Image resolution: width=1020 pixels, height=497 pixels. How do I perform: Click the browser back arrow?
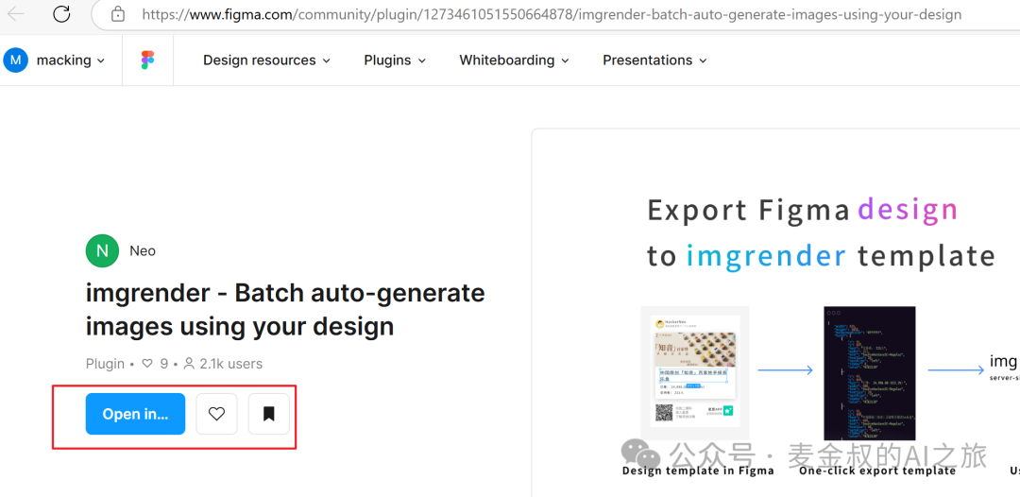pyautogui.click(x=16, y=13)
